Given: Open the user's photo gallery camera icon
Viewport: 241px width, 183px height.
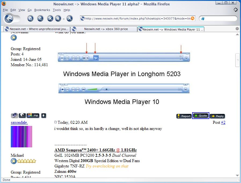Looking at the screenshot, I should pyautogui.click(x=22, y=115).
